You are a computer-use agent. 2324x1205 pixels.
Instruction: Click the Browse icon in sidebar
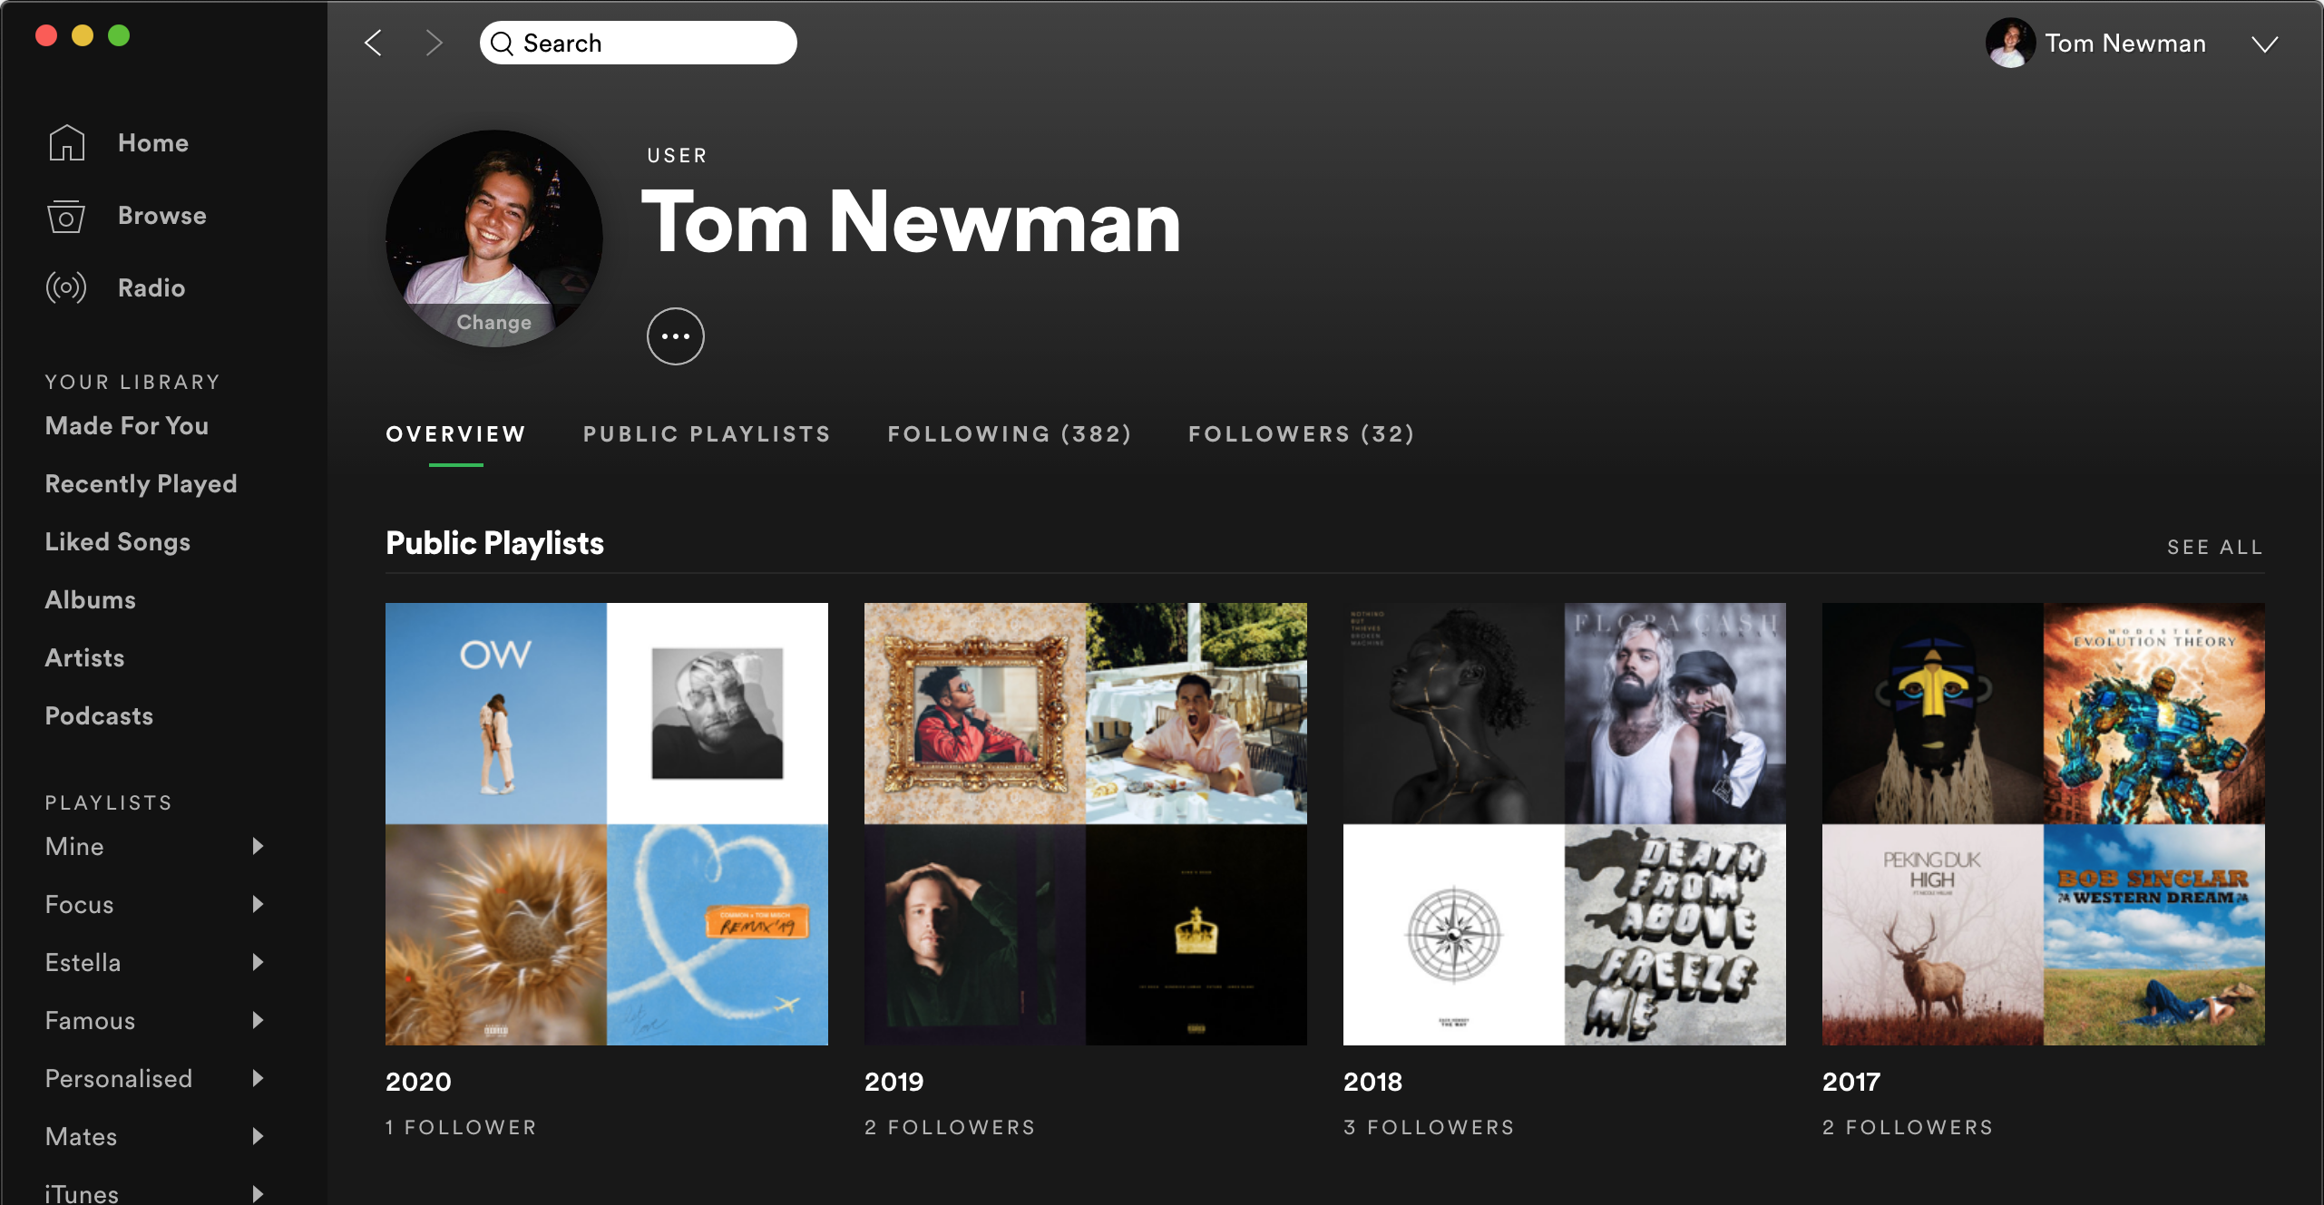pyautogui.click(x=64, y=214)
